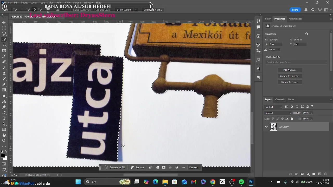
Task: Switch to the Properties tab
Action: 280,19
